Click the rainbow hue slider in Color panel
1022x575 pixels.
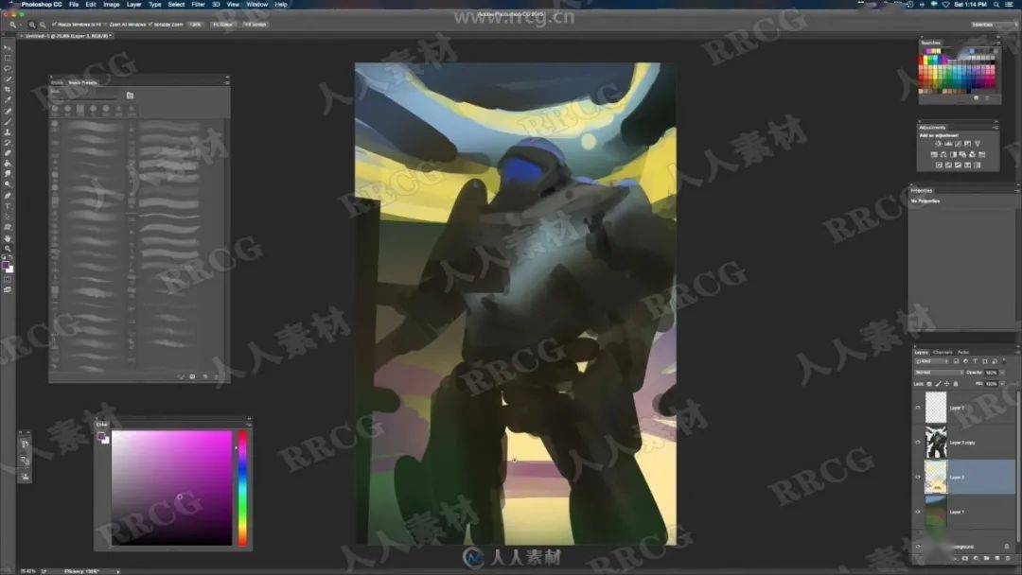242,487
